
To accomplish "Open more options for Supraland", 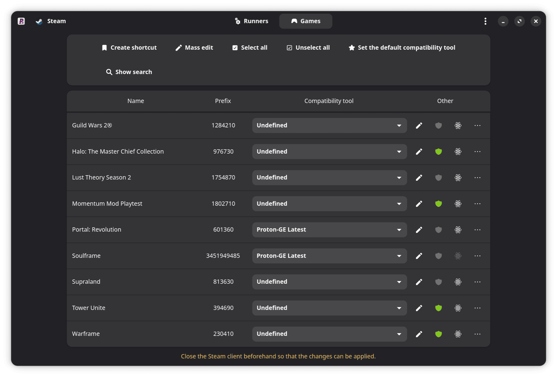I will click(477, 282).
